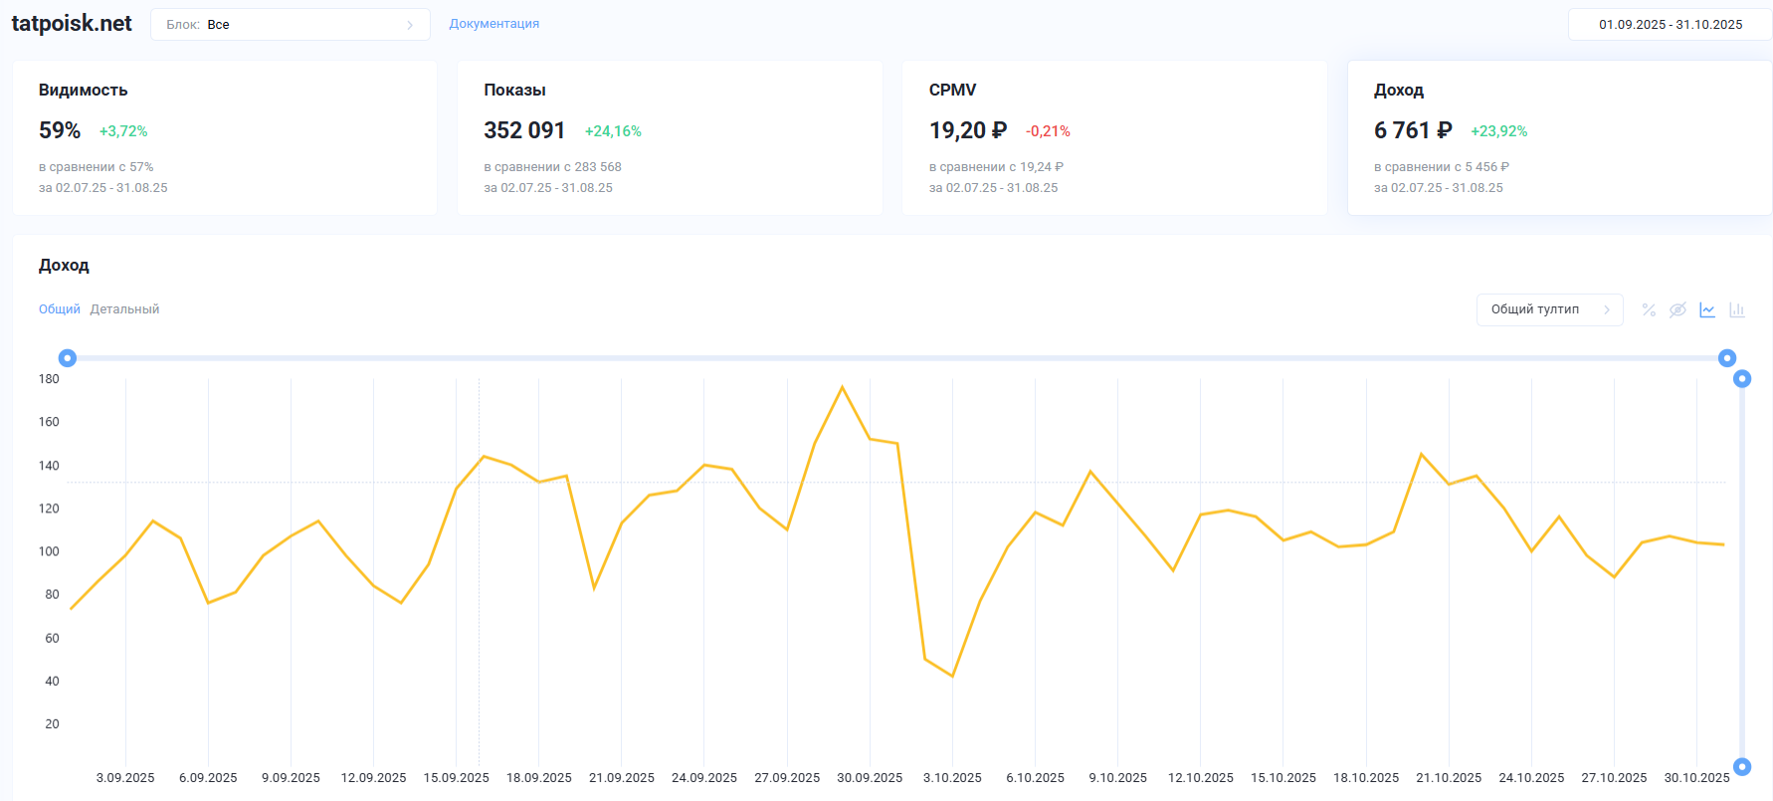Image resolution: width=1773 pixels, height=801 pixels.
Task: Switch chart to bar graph view
Action: click(x=1737, y=309)
